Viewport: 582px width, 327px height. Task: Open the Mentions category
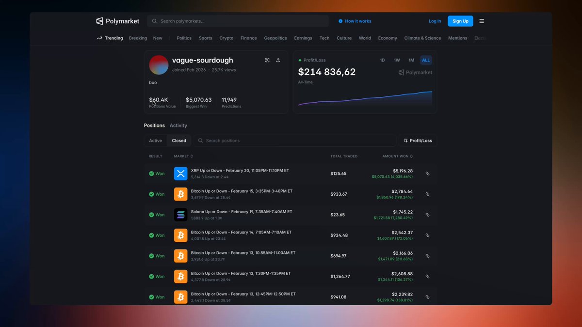click(x=457, y=38)
